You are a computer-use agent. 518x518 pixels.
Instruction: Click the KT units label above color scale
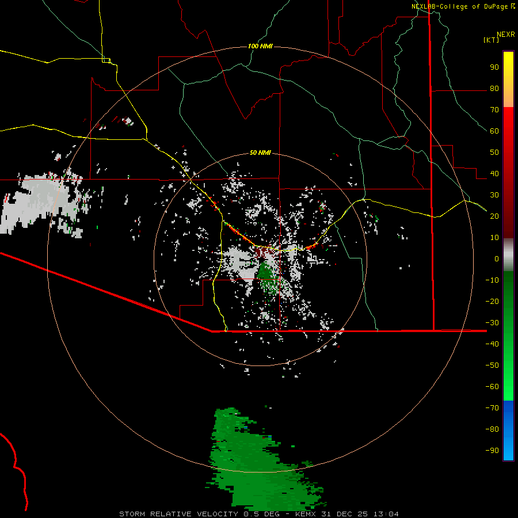click(x=492, y=40)
